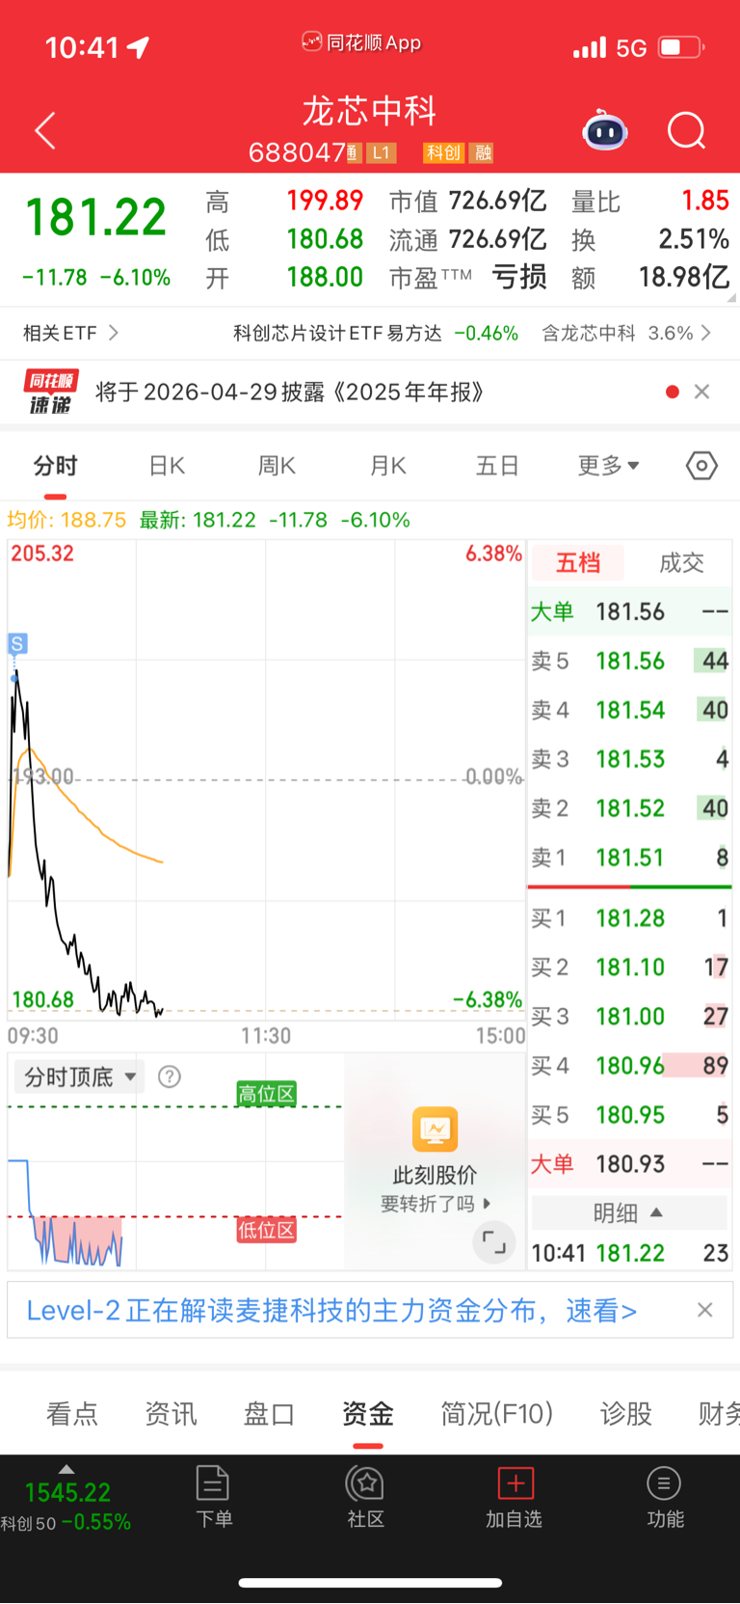740x1604 pixels.
Task: Tap the fullscreen expand chart icon
Action: pos(493,1242)
